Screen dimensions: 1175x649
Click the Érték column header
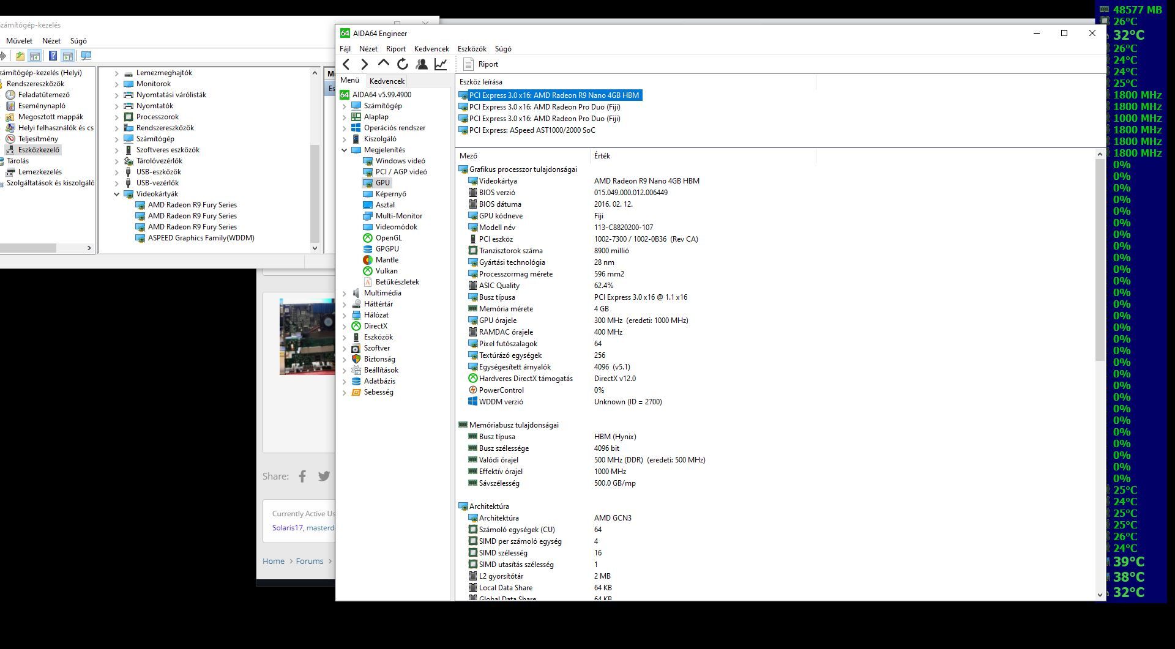703,156
